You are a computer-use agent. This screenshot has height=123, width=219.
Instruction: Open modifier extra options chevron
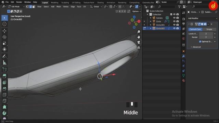click(x=208, y=24)
